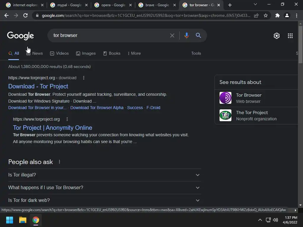
Task: Submit search with magnifier icon
Action: point(198,35)
